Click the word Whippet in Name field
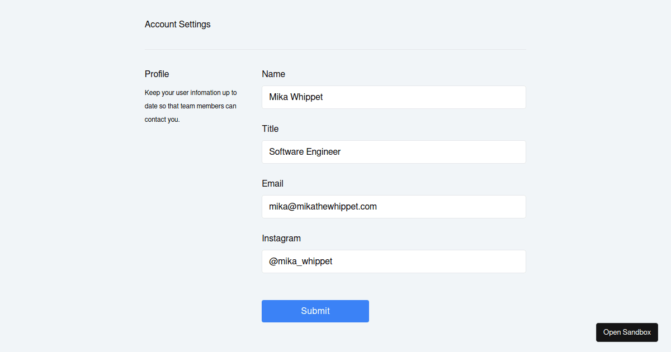Viewport: 671px width, 352px height. (306, 97)
